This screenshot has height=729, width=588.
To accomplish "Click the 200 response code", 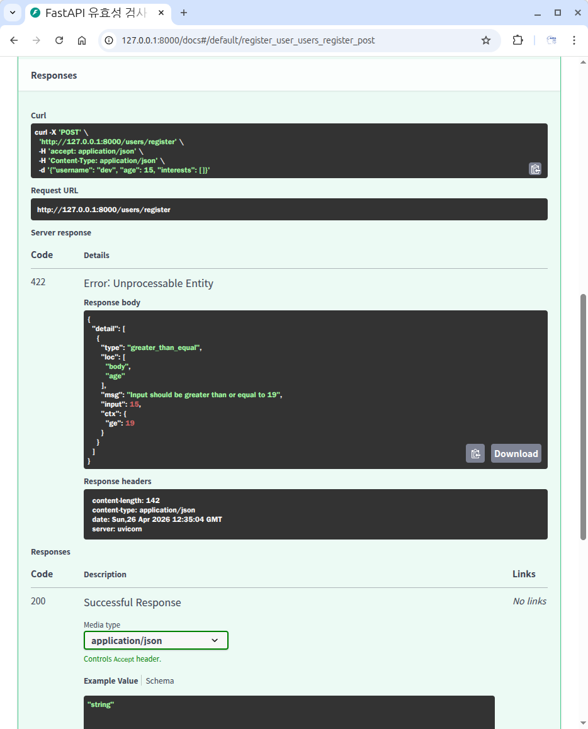I will click(x=38, y=601).
